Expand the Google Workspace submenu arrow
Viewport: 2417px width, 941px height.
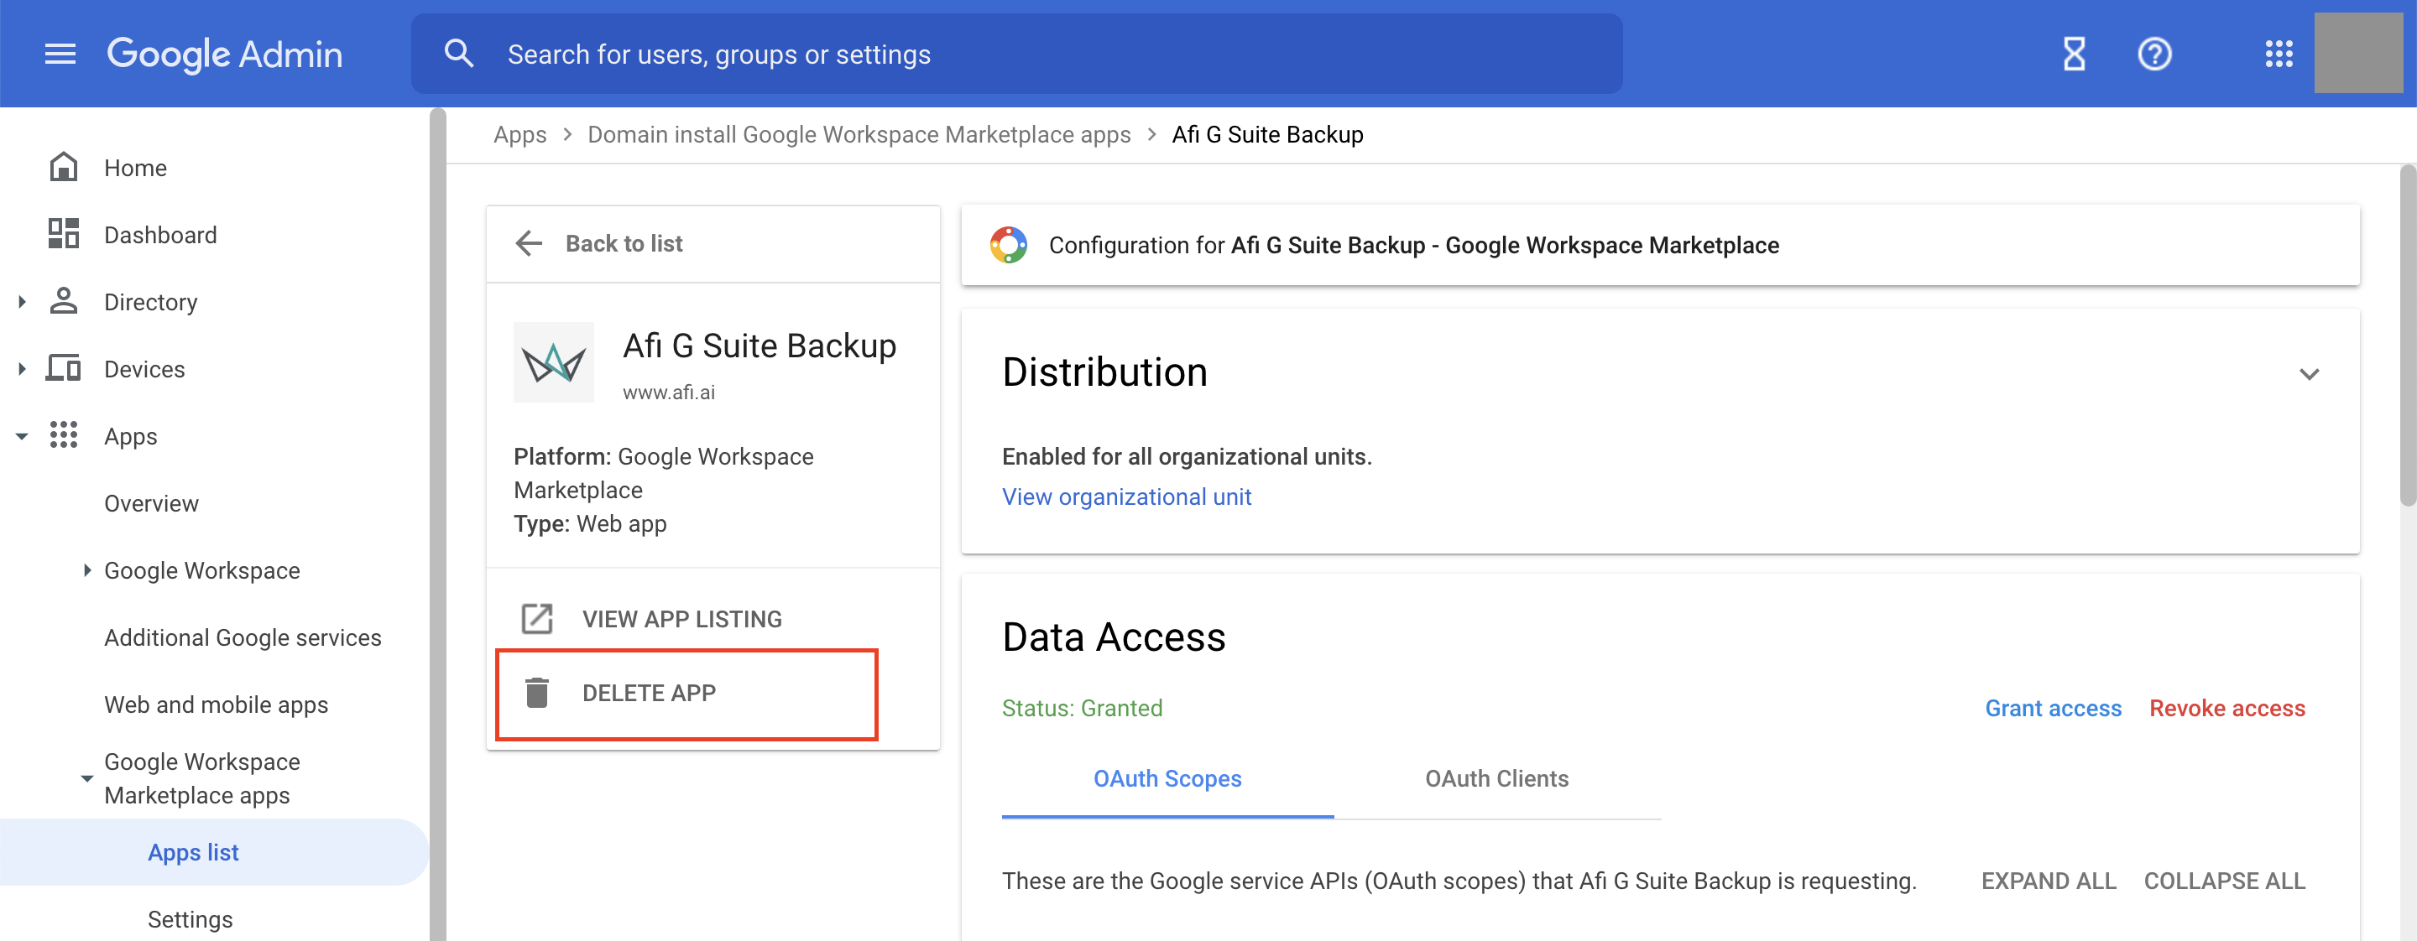click(x=86, y=569)
